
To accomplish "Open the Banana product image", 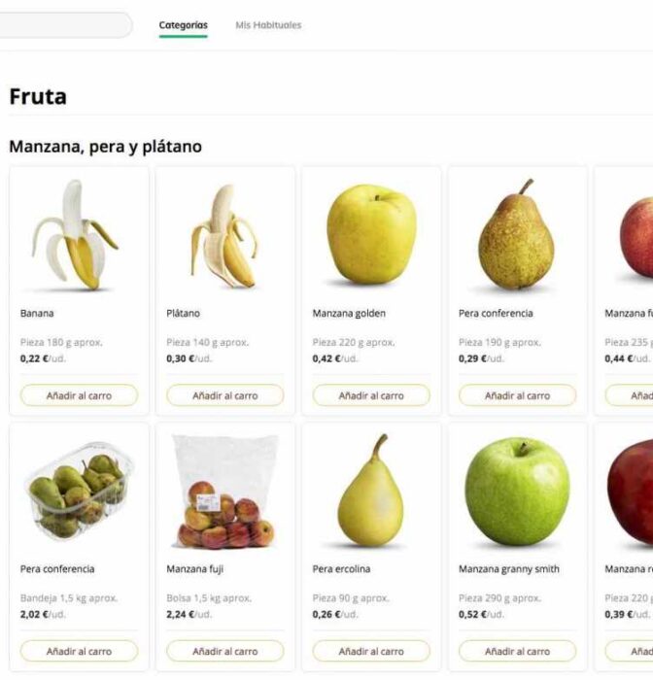I will pos(79,236).
